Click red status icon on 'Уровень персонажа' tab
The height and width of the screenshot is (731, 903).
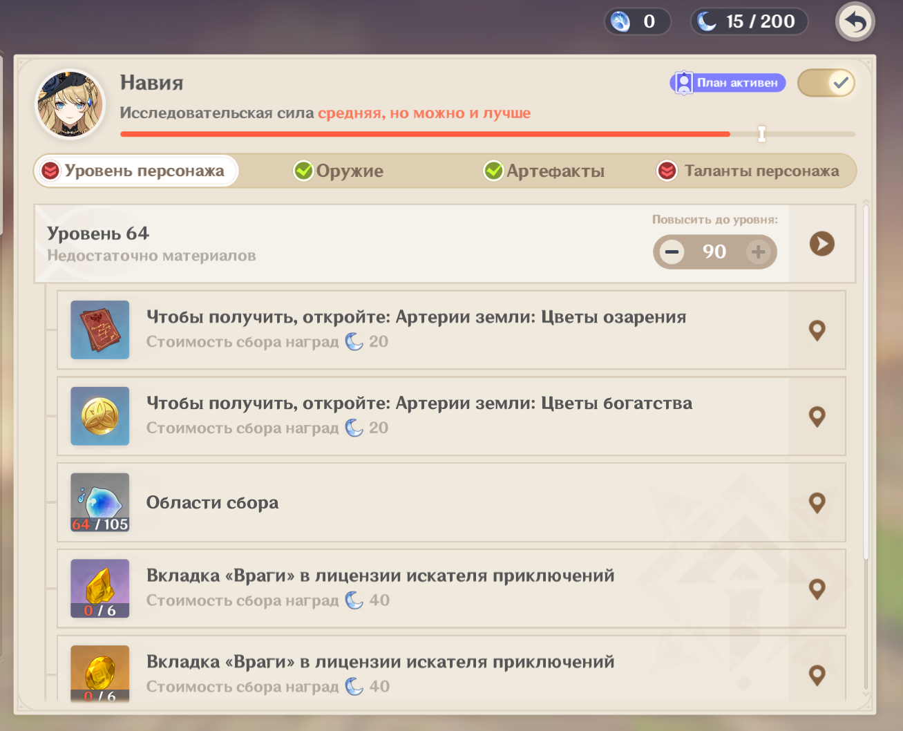point(50,171)
